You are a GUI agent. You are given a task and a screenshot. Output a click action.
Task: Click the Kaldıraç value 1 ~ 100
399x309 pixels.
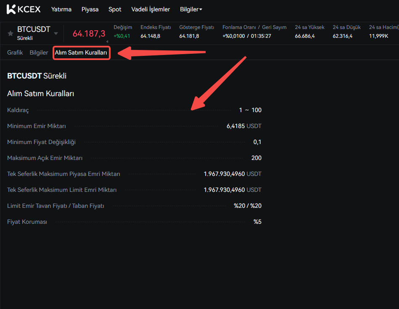250,110
